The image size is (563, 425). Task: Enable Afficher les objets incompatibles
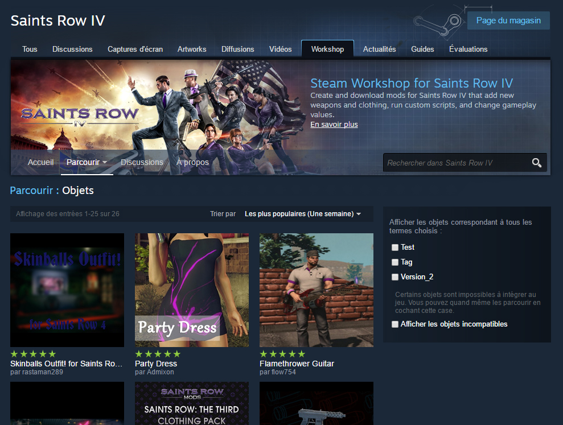(x=395, y=324)
